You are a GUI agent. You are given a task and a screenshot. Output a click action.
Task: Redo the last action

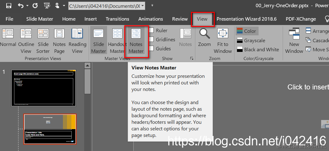coord(35,6)
